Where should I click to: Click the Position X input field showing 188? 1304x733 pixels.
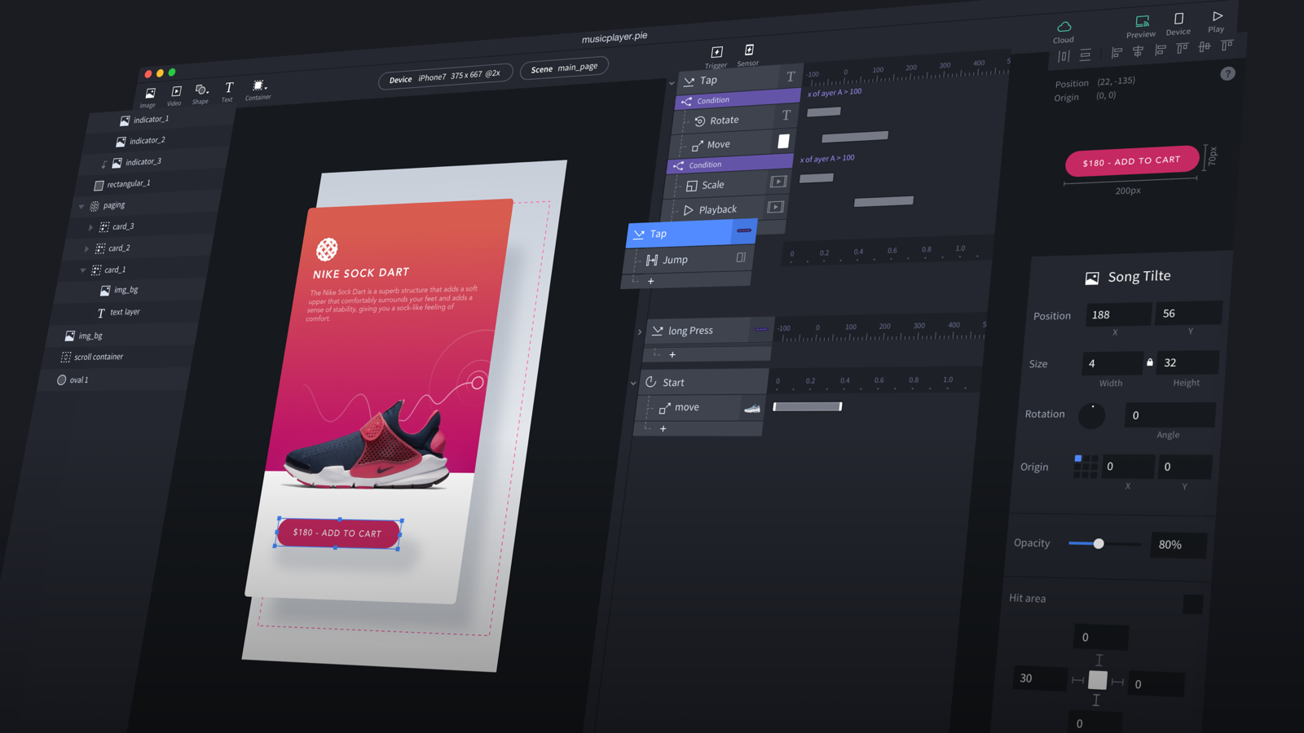pos(1118,314)
